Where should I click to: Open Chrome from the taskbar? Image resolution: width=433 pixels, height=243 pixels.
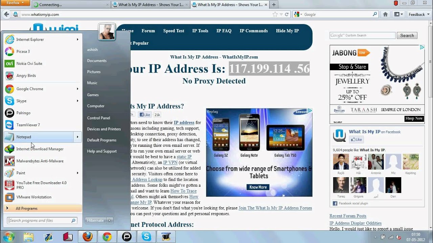point(107,237)
